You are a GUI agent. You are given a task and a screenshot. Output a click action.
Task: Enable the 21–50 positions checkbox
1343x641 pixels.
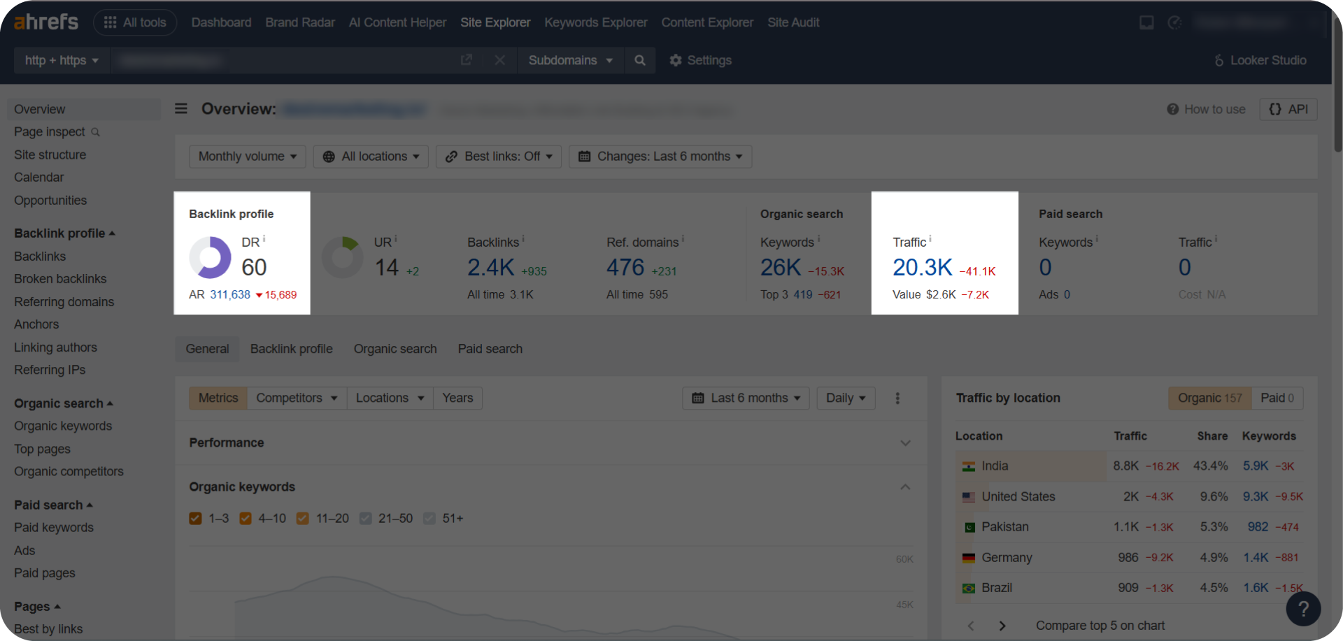click(x=365, y=519)
